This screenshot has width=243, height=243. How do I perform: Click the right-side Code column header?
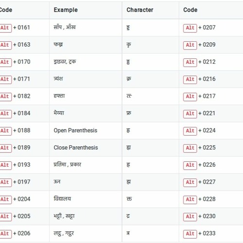190,10
